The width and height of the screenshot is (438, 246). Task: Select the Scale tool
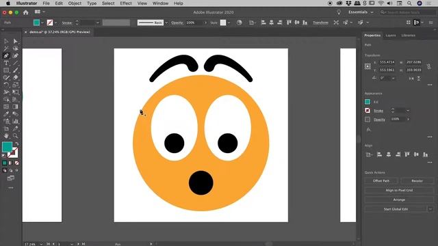coord(15,85)
